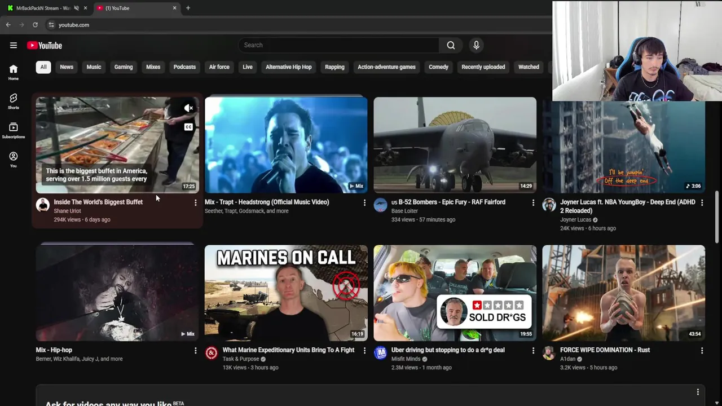This screenshot has width=722, height=406.
Task: Select the Action-adventure games chip
Action: click(386, 67)
